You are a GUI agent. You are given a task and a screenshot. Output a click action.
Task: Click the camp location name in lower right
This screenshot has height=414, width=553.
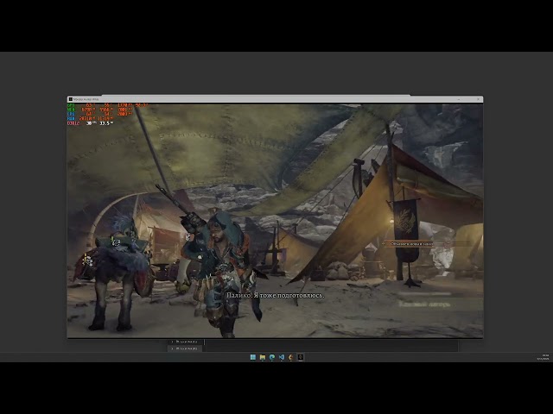point(424,304)
